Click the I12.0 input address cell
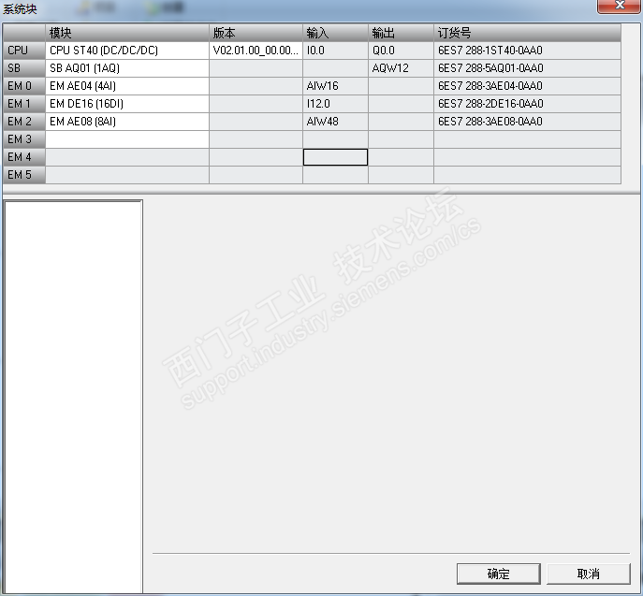 tap(335, 104)
